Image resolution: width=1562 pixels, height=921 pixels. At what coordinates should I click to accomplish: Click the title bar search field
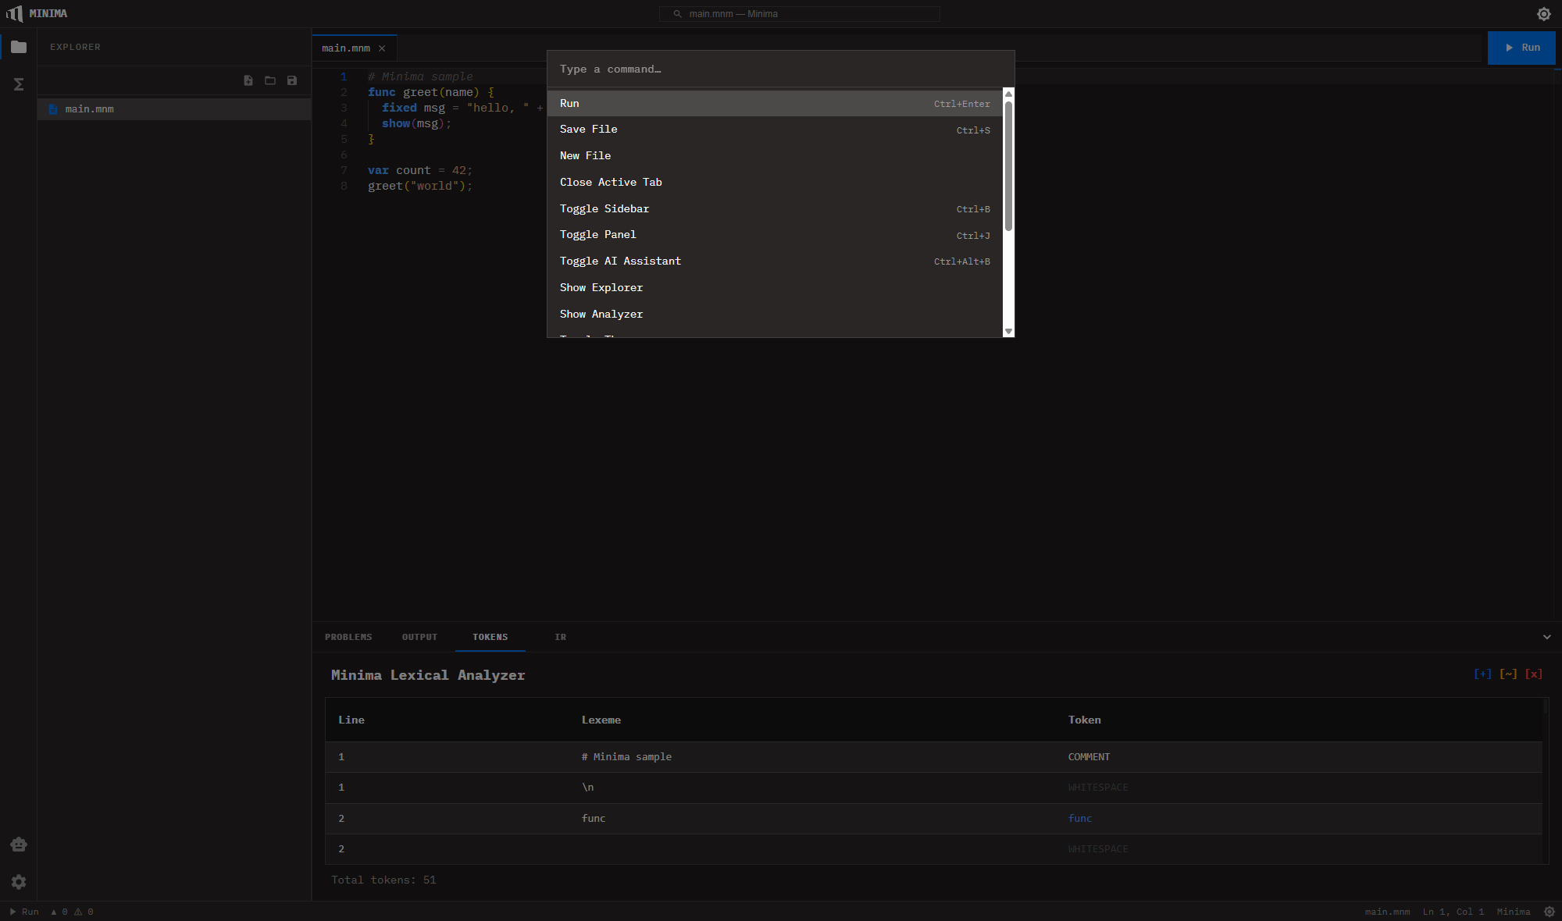click(799, 14)
